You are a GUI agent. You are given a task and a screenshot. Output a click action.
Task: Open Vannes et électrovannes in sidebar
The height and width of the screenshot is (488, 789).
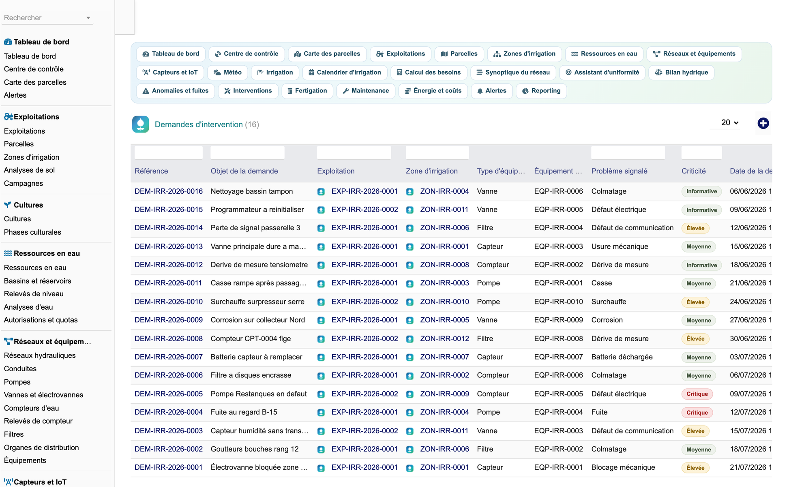click(x=43, y=395)
